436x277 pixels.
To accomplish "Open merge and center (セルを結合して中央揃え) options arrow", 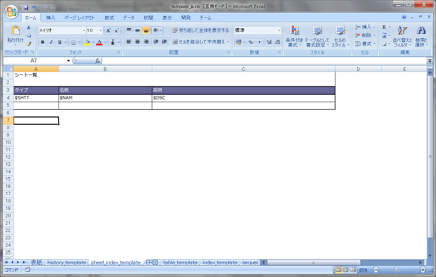I will (228, 42).
